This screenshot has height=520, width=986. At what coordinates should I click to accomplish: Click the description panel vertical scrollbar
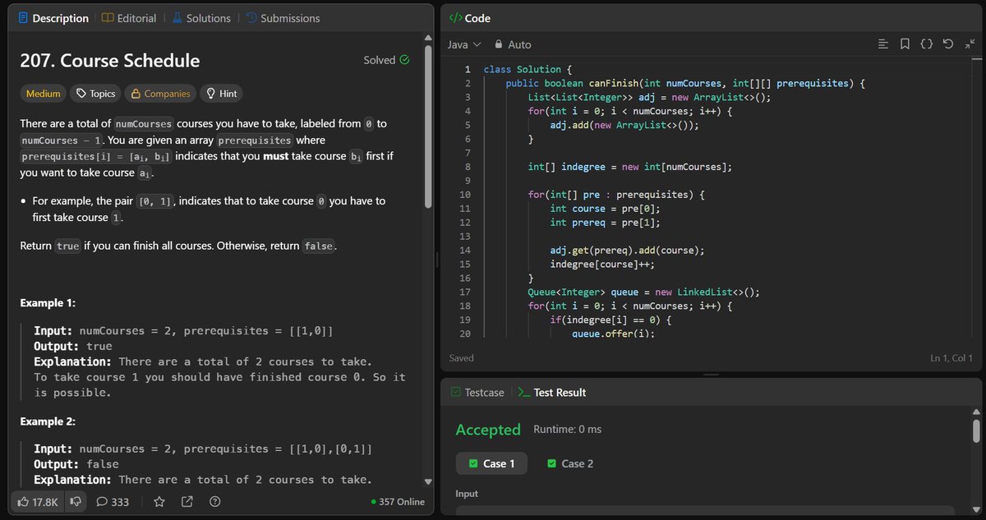[427, 126]
